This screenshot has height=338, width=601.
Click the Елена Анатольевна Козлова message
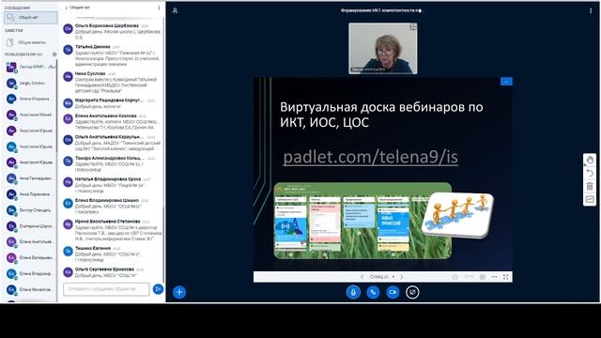click(x=112, y=121)
